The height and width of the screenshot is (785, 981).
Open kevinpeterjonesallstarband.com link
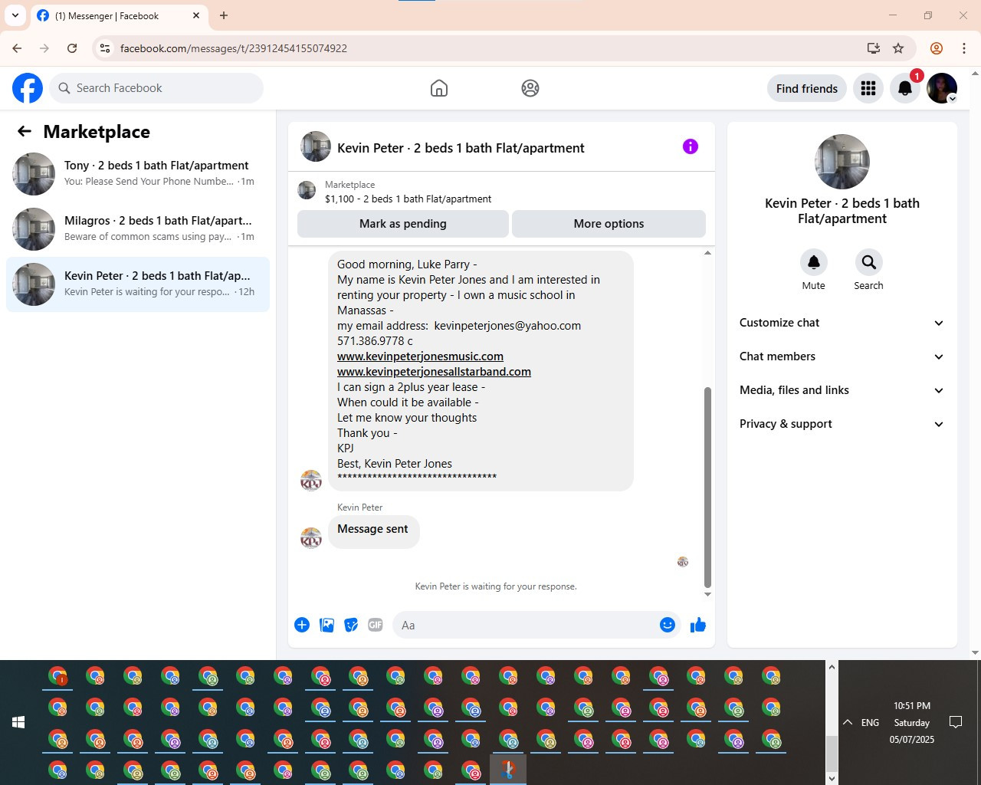(434, 372)
